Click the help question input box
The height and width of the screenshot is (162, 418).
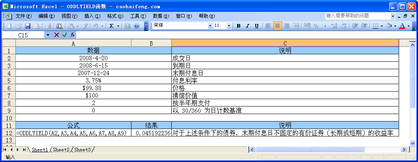click(x=358, y=16)
